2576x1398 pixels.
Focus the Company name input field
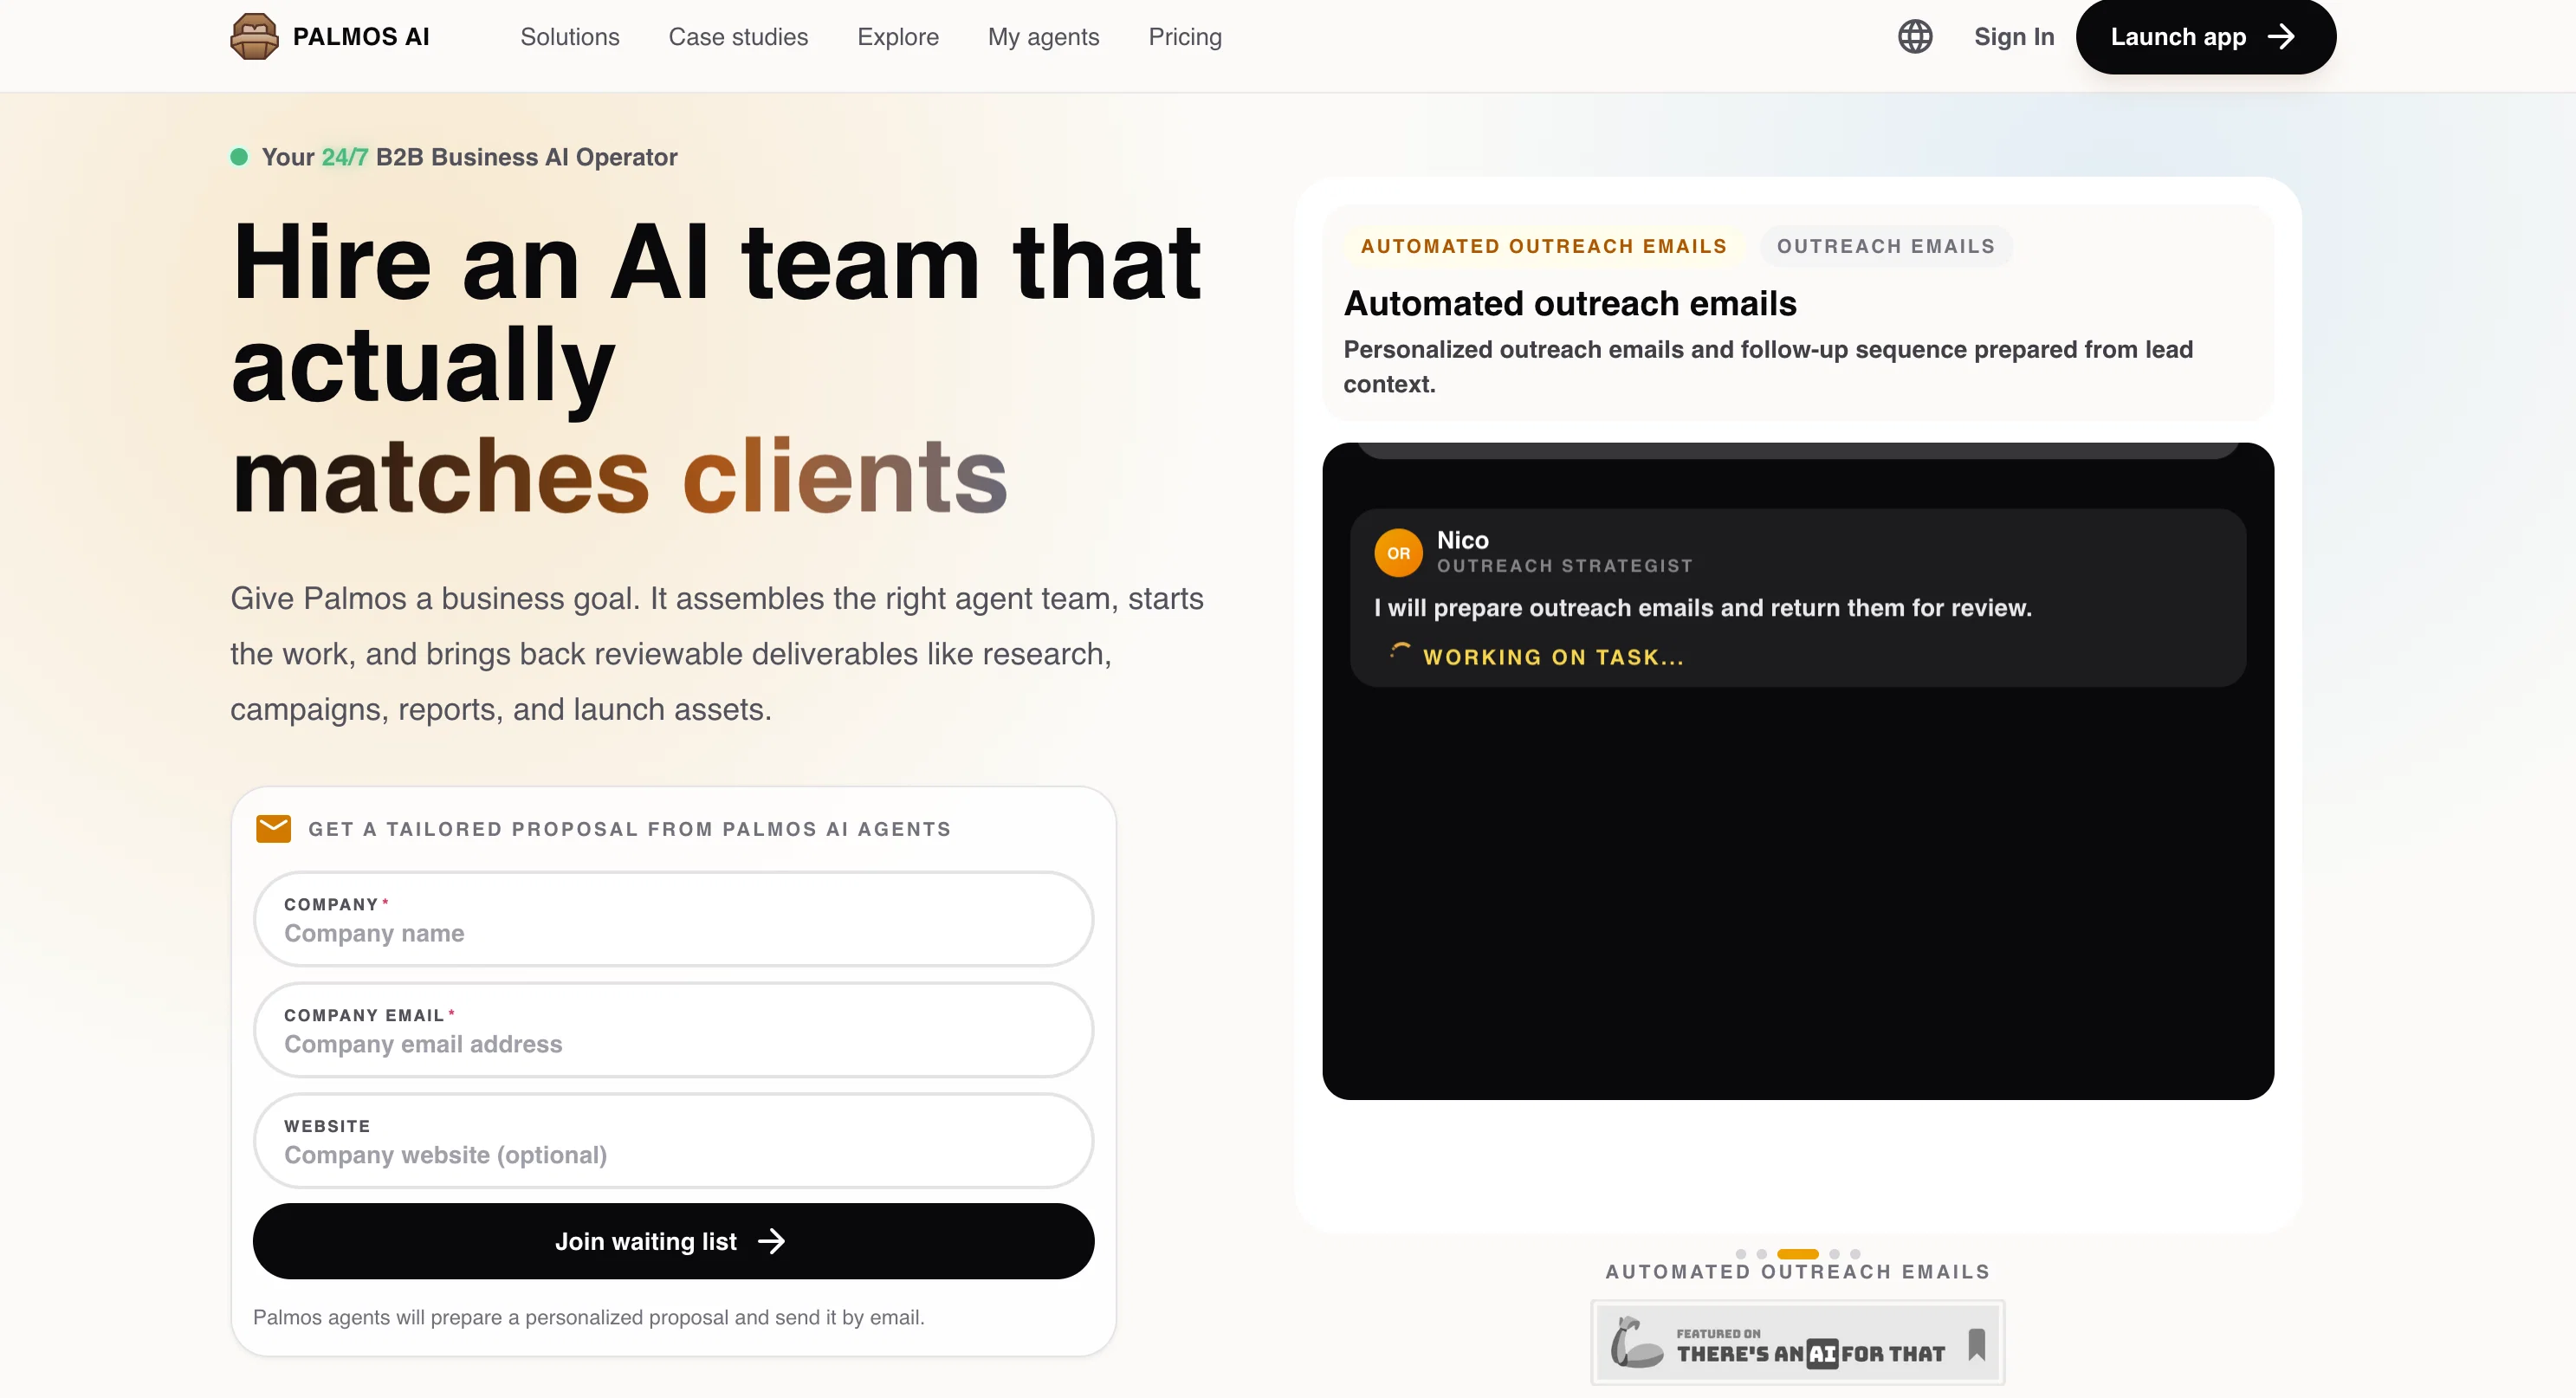click(673, 919)
